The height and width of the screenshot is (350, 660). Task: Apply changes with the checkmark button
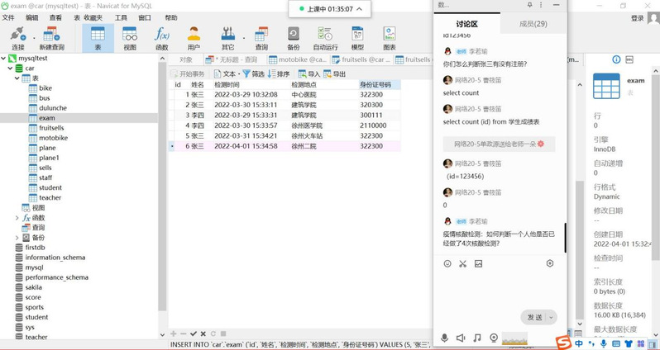click(x=194, y=333)
